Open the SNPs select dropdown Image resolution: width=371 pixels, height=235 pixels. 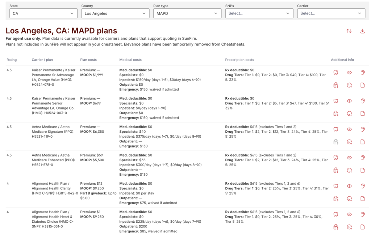point(259,13)
